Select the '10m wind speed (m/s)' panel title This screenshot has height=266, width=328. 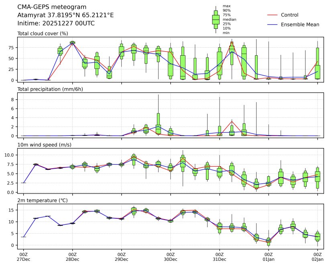coord(43,145)
